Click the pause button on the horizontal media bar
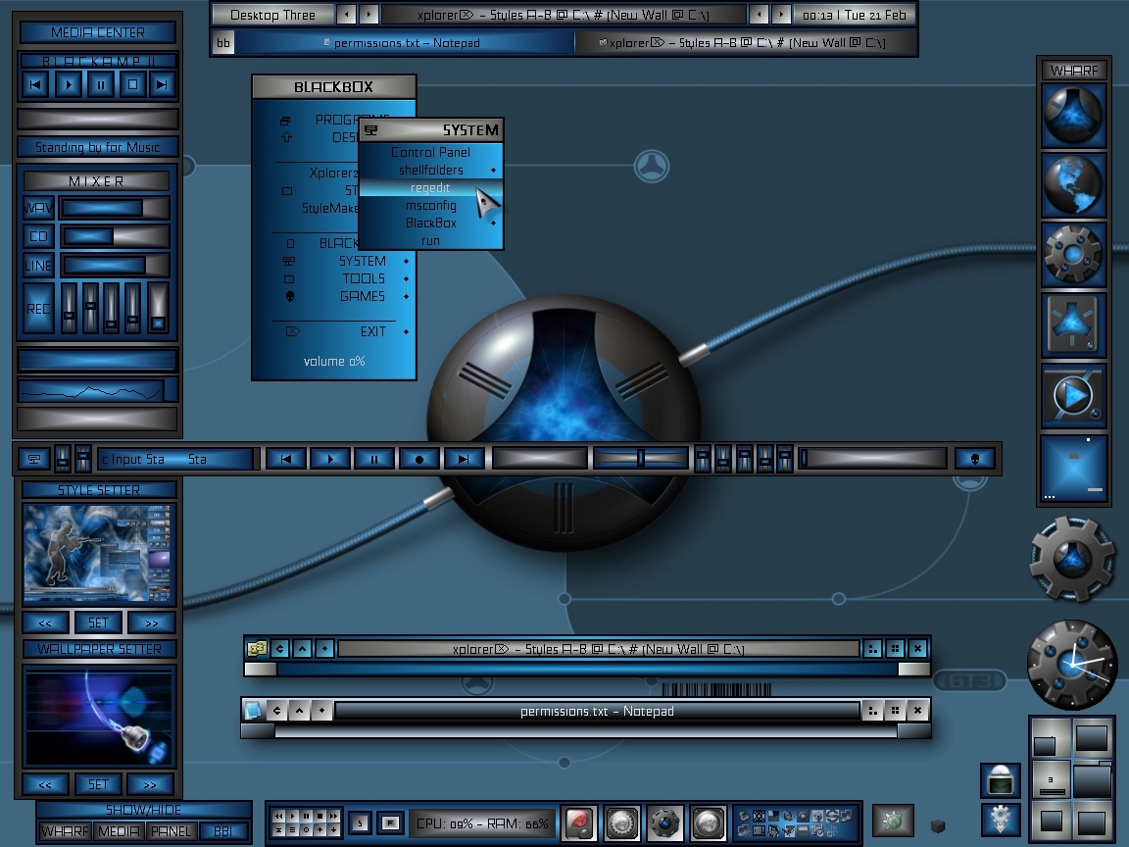The height and width of the screenshot is (847, 1129). click(374, 459)
